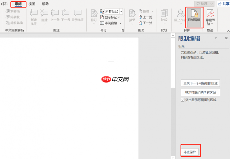The image size is (230, 159).
Task: Click the 隐藏墨迹 hide ink icon
Action: pyautogui.click(x=210, y=13)
